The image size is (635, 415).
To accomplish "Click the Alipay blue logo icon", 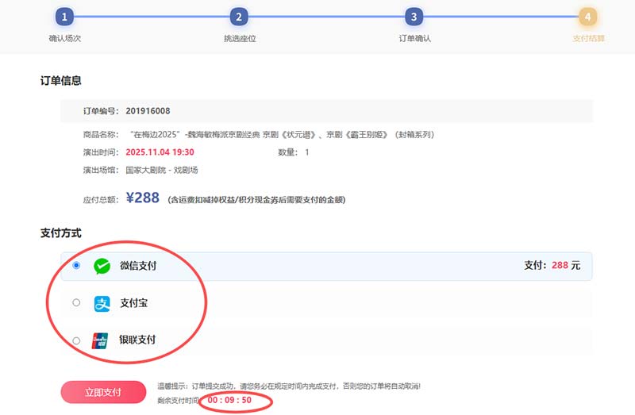I will (102, 303).
